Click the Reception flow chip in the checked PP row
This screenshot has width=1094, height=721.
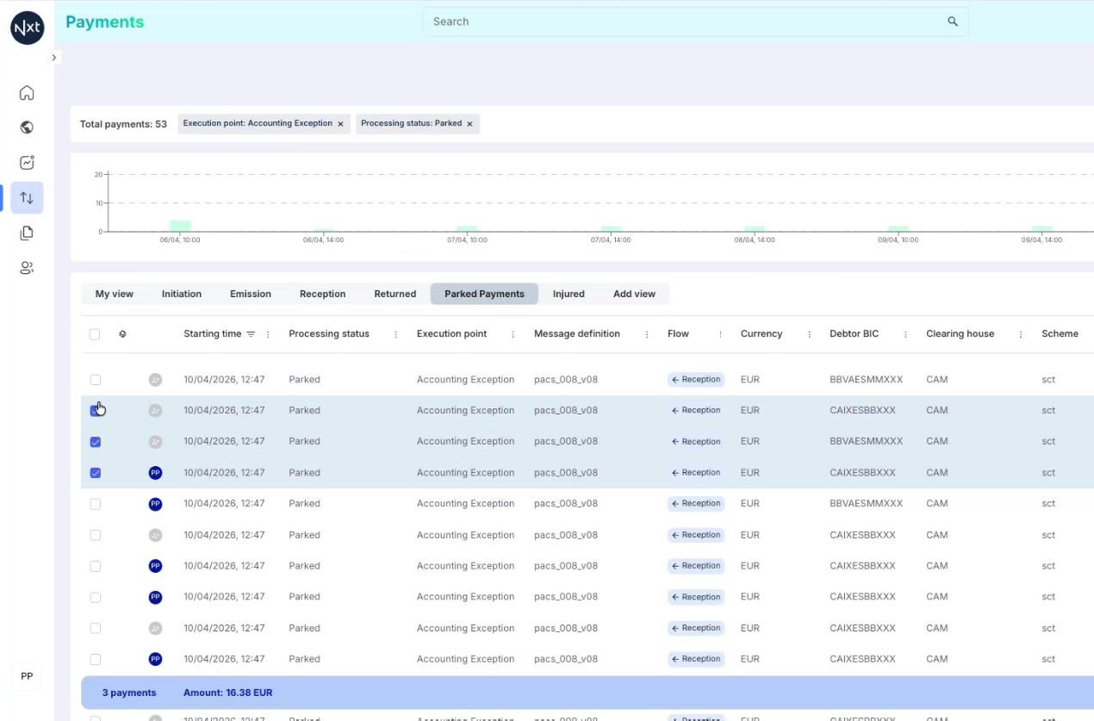[696, 473]
